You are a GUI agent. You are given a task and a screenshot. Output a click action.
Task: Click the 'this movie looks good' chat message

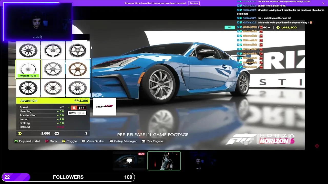pyautogui.click(x=275, y=22)
